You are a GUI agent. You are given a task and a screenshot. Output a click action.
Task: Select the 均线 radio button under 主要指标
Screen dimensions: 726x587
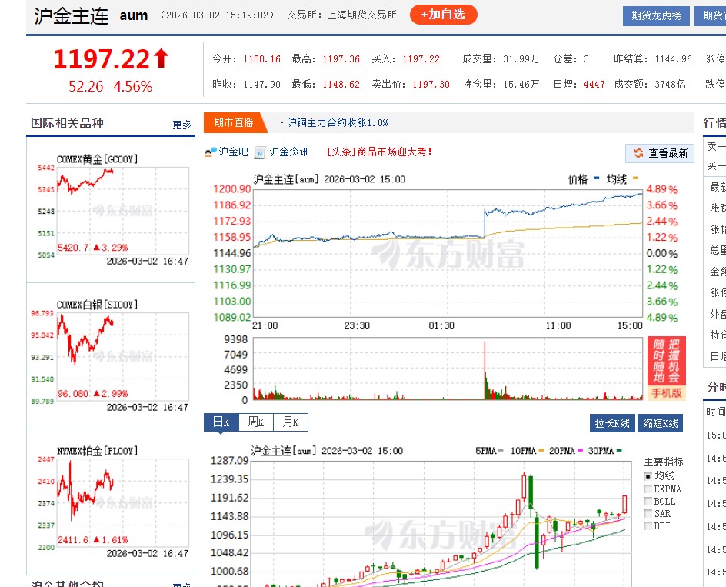[646, 475]
